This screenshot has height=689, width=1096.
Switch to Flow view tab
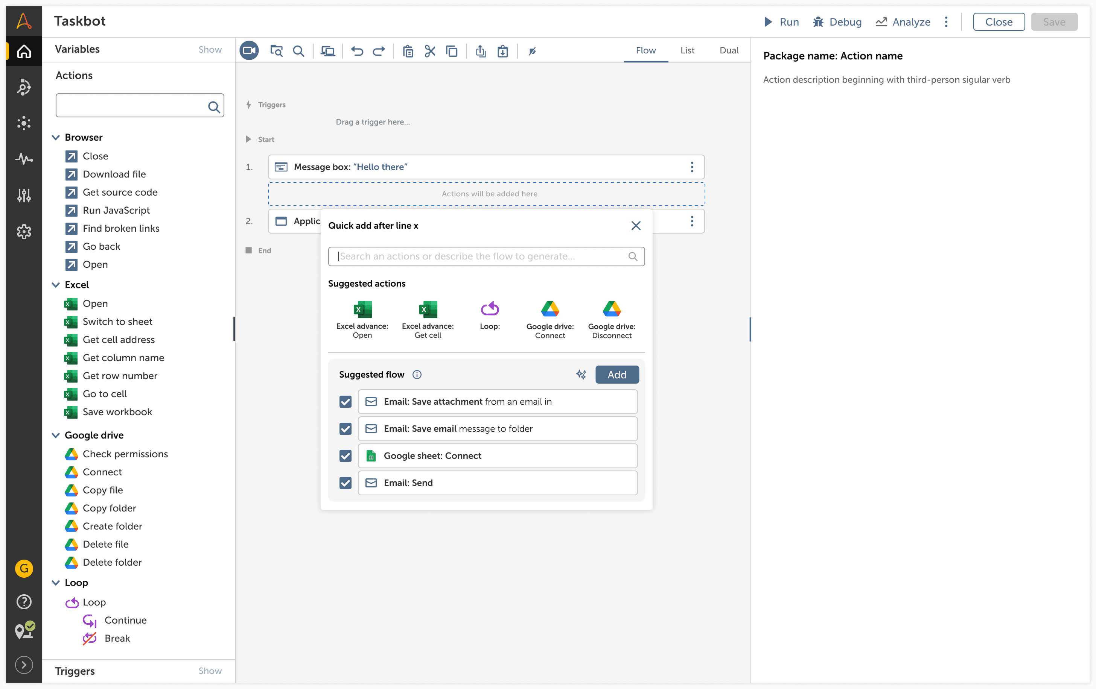645,50
